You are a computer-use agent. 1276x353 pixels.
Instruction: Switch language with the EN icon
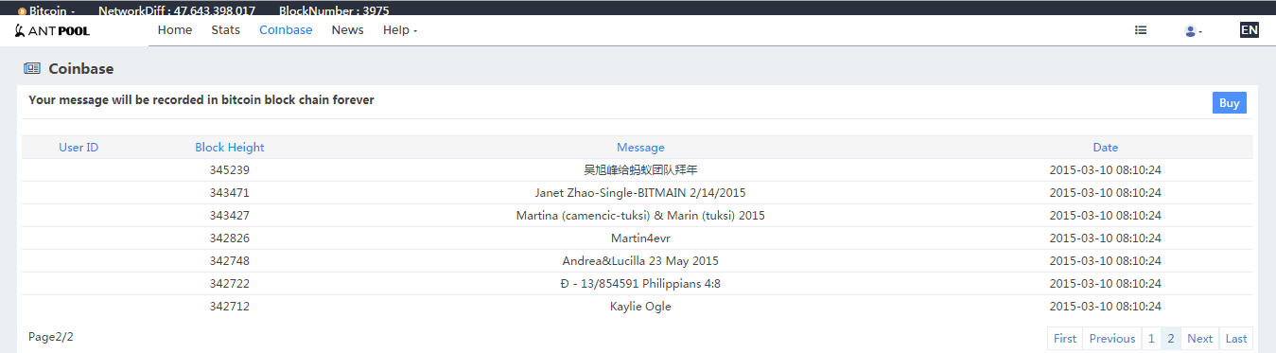click(1250, 30)
